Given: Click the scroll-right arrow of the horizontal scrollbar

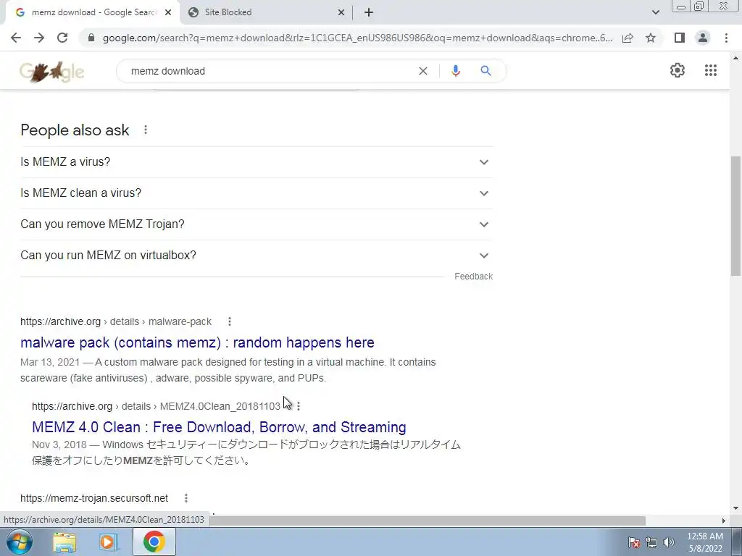Looking at the screenshot, I should click(724, 521).
